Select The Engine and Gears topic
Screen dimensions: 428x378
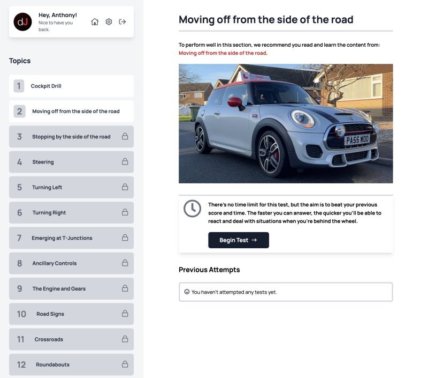[71, 288]
